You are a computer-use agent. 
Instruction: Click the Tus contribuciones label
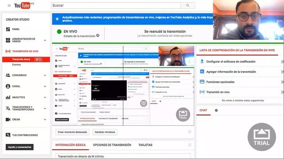[25, 135]
